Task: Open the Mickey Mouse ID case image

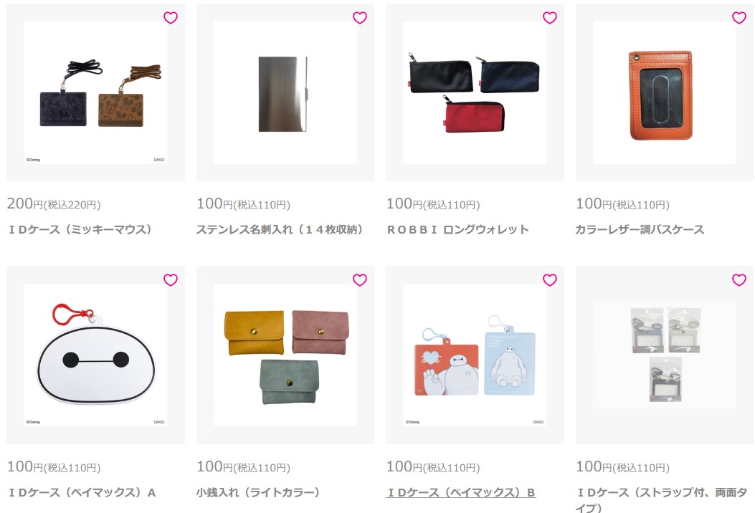Action: tap(95, 92)
